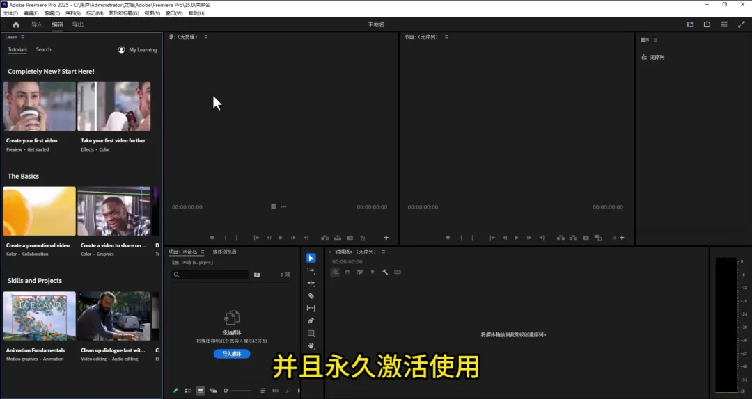Open Take your first video further tutorial
752x399 pixels.
[x=114, y=106]
